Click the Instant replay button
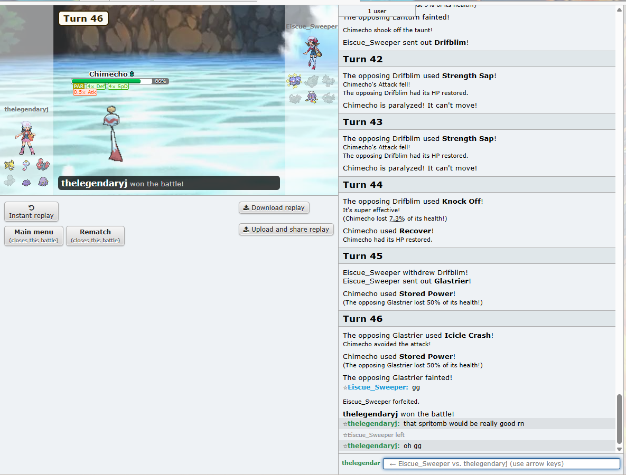The width and height of the screenshot is (626, 475). pos(32,212)
